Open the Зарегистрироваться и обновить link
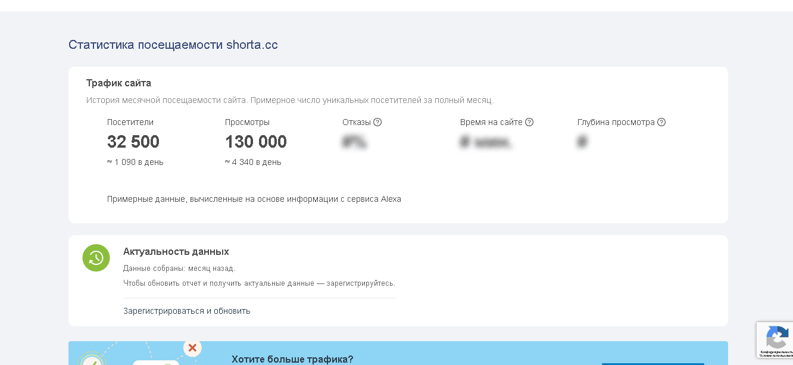The height and width of the screenshot is (365, 793). 186,311
